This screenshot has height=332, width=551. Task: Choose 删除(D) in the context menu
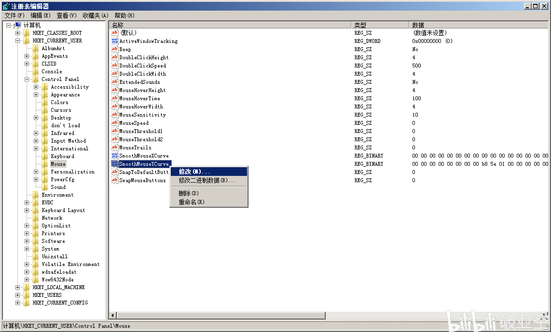[x=209, y=193]
